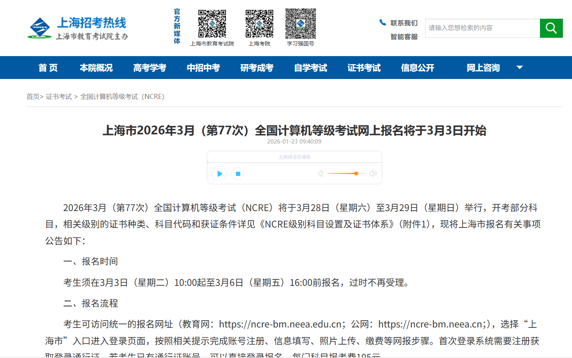Click 首页 in the breadcrumb
Screen dimensions: 572x358
[33, 97]
